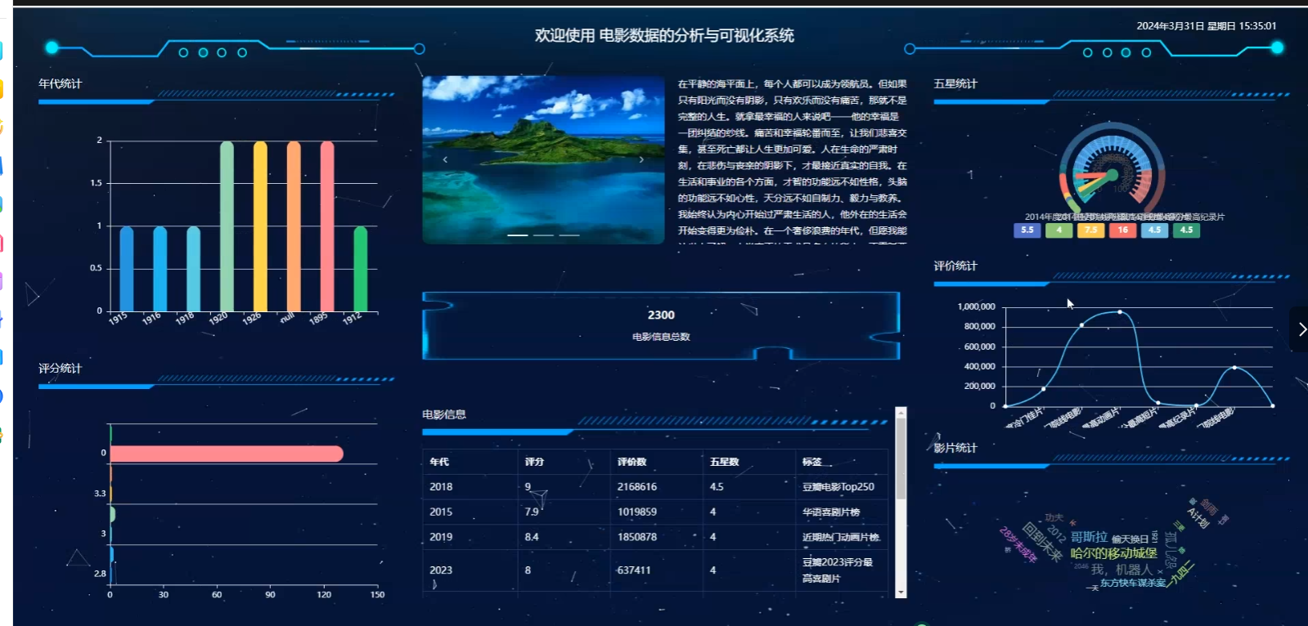Advance carousel with right arrow

[x=641, y=159]
